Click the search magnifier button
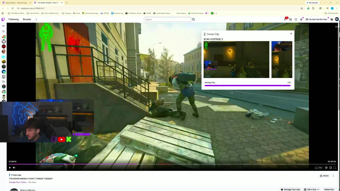The image size is (340, 191). 193,19
